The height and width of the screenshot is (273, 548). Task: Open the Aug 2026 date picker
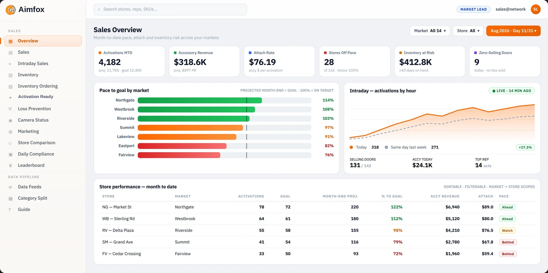pos(513,31)
